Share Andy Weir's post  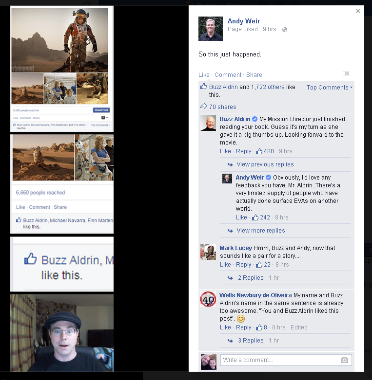coord(254,74)
